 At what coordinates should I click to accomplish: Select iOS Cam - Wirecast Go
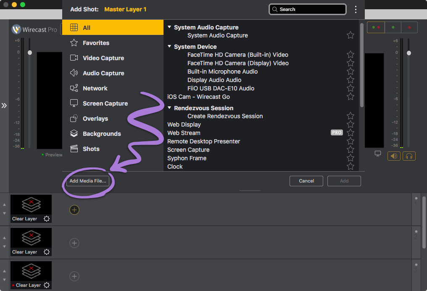(198, 97)
